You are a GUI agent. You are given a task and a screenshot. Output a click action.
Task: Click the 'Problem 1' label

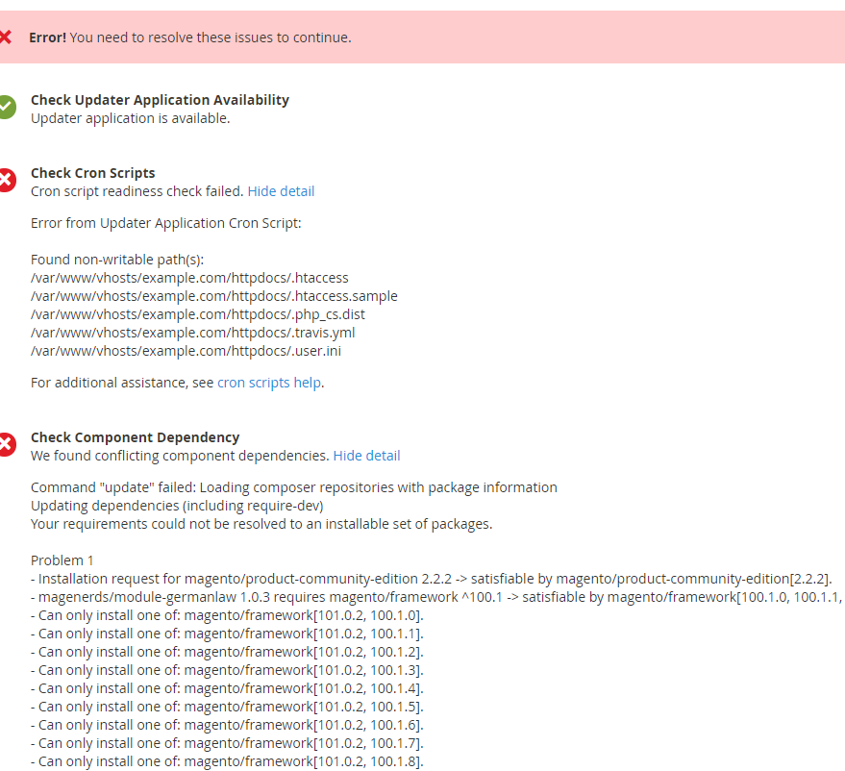62,560
